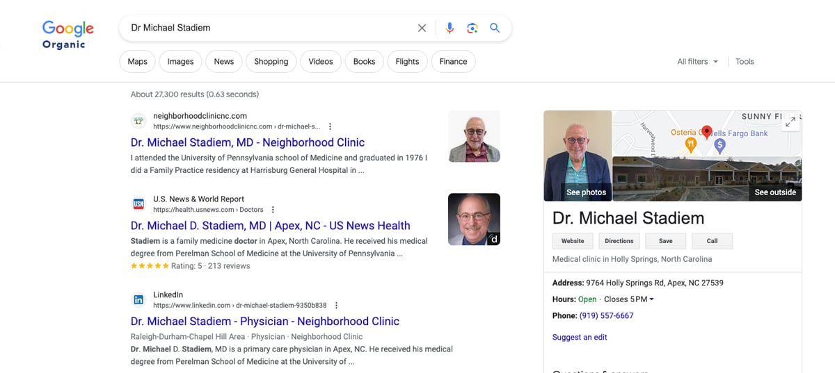This screenshot has height=373, width=835.
Task: Start voice search with microphone icon
Action: pos(450,28)
